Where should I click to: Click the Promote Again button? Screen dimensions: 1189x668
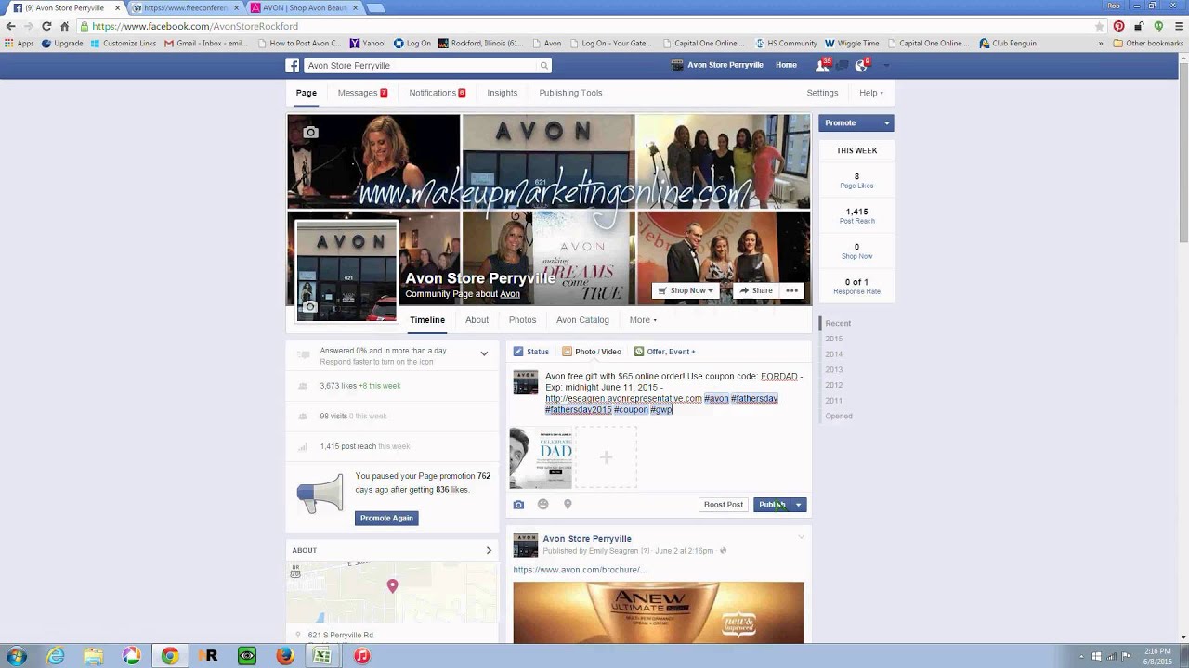coord(386,518)
